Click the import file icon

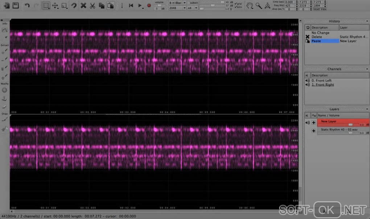tap(7, 5)
